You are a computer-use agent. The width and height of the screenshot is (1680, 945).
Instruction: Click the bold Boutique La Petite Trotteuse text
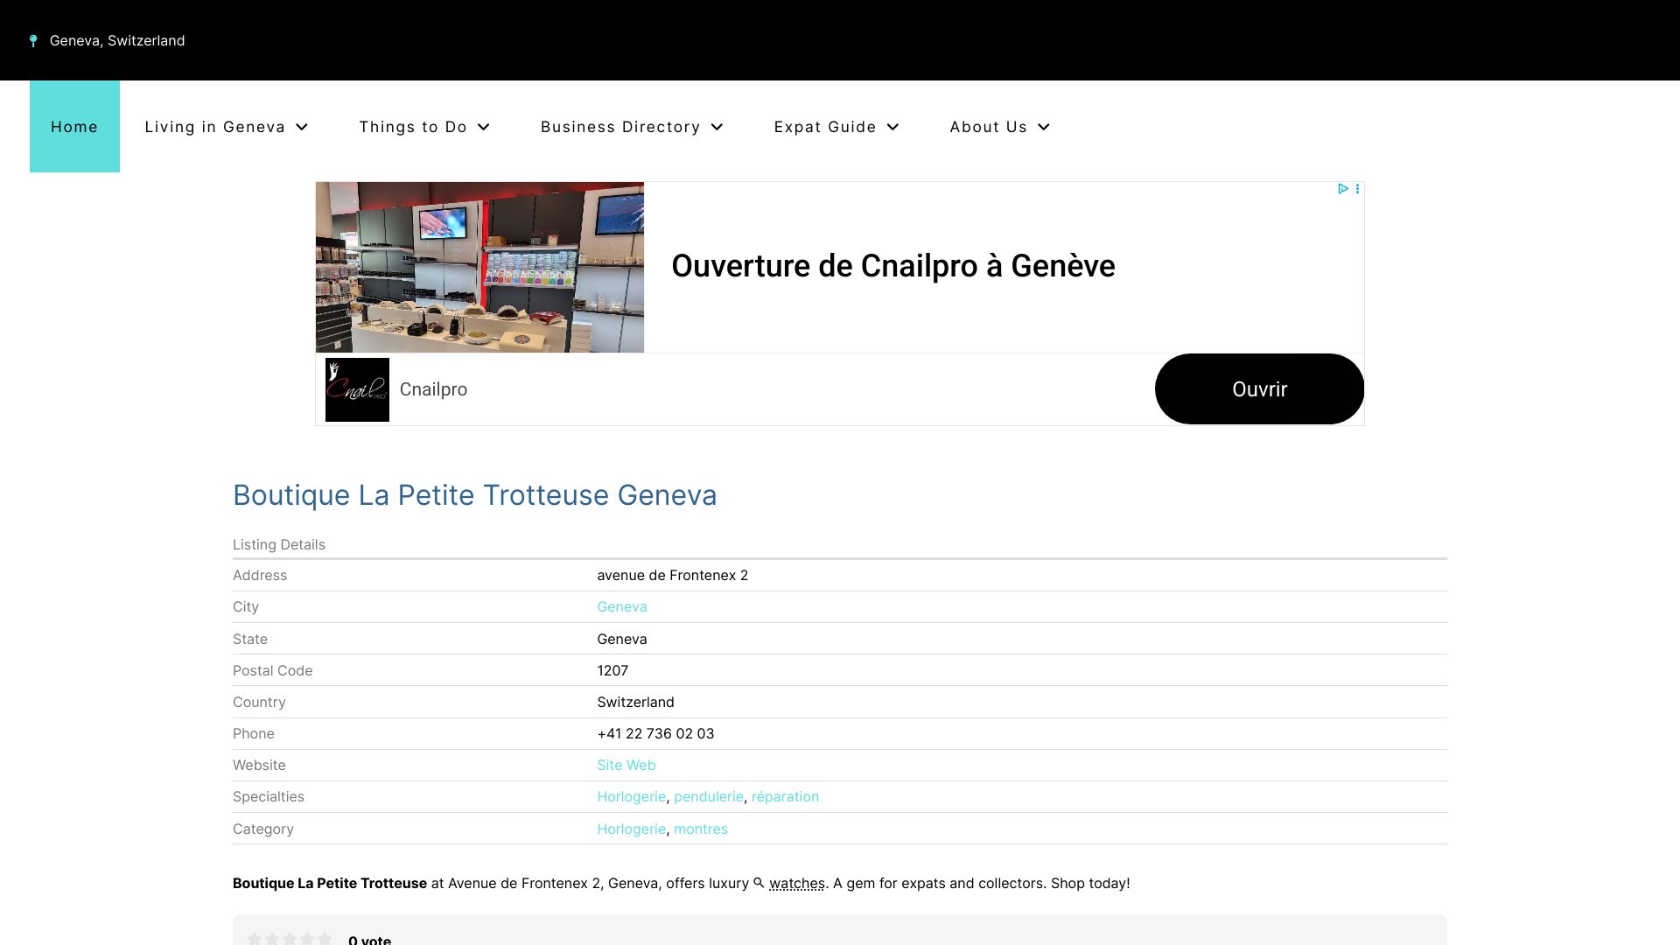click(x=329, y=883)
